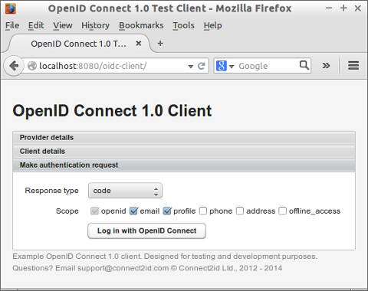Uncheck the profile scope checkbox
The image size is (368, 291).
(x=167, y=211)
